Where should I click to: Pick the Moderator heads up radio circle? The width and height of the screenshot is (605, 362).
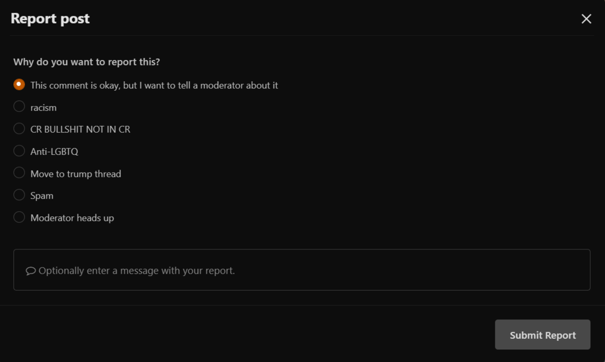[19, 217]
